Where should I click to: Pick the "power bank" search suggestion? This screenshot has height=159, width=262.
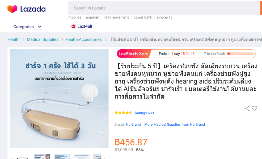[143, 17]
